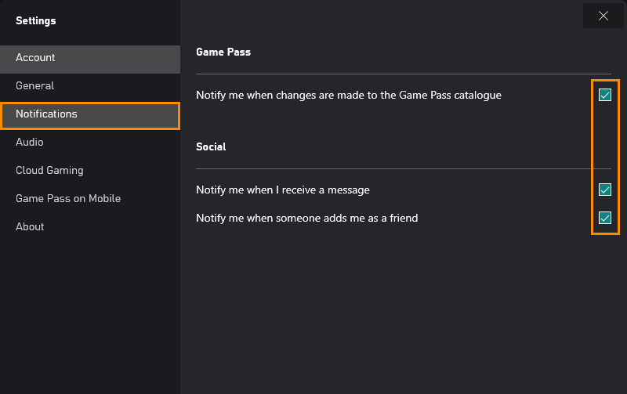Click the Settings title text
Image resolution: width=627 pixels, height=394 pixels.
pyautogui.click(x=35, y=21)
